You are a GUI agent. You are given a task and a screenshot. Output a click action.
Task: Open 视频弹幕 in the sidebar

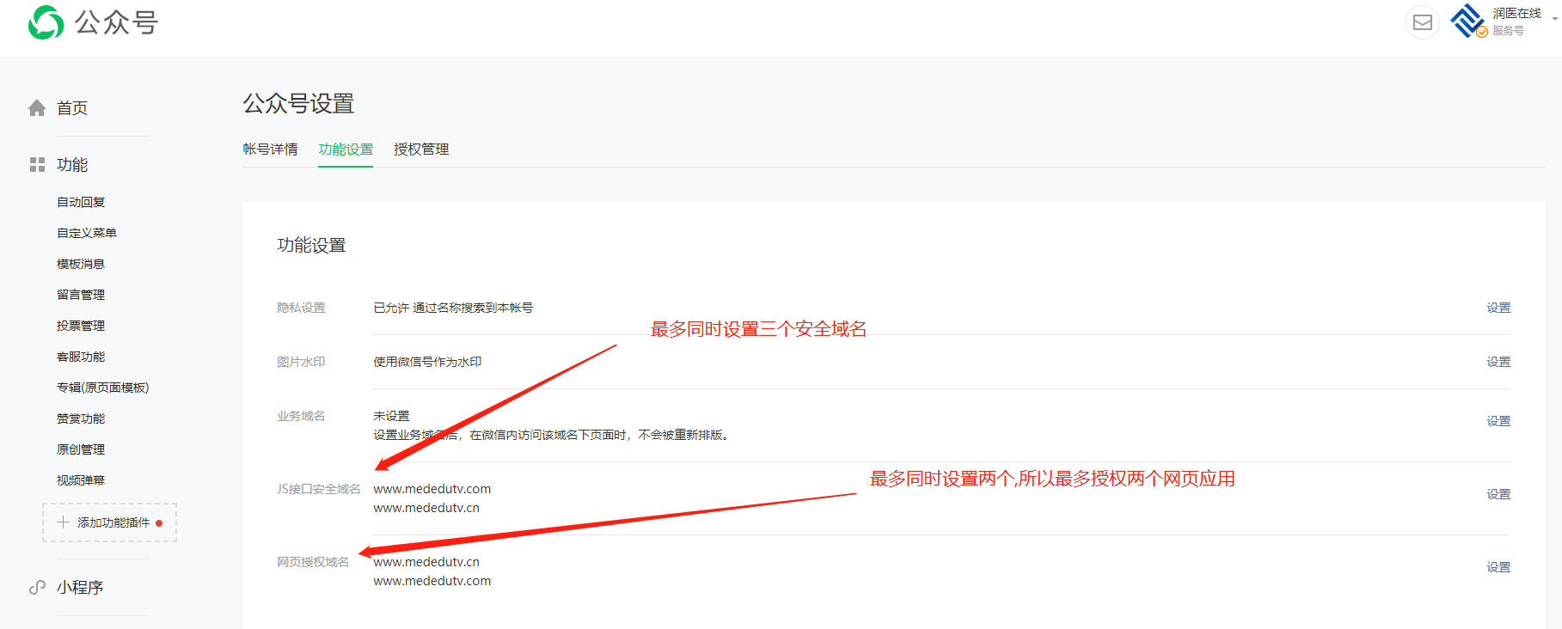(81, 480)
